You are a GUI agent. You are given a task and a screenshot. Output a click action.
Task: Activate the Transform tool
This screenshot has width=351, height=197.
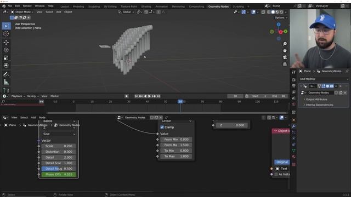click(6, 66)
